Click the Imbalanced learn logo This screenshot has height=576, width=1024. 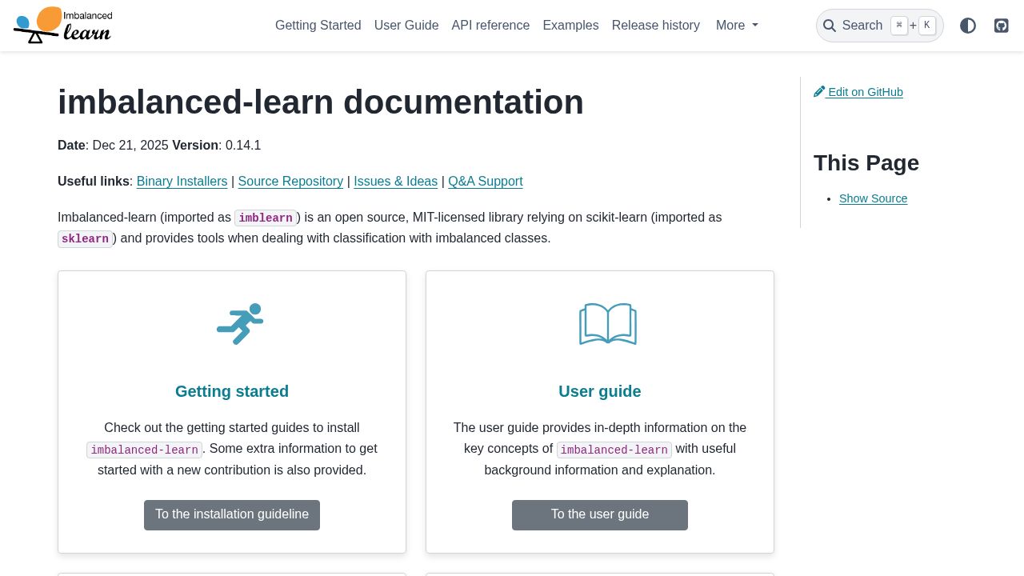point(63,25)
